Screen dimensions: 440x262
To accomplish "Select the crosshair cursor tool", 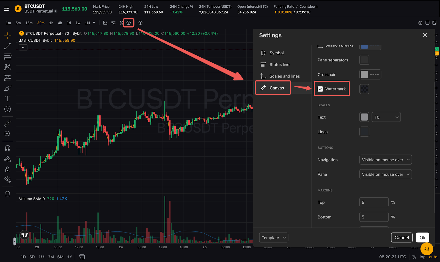I will 8,36.
